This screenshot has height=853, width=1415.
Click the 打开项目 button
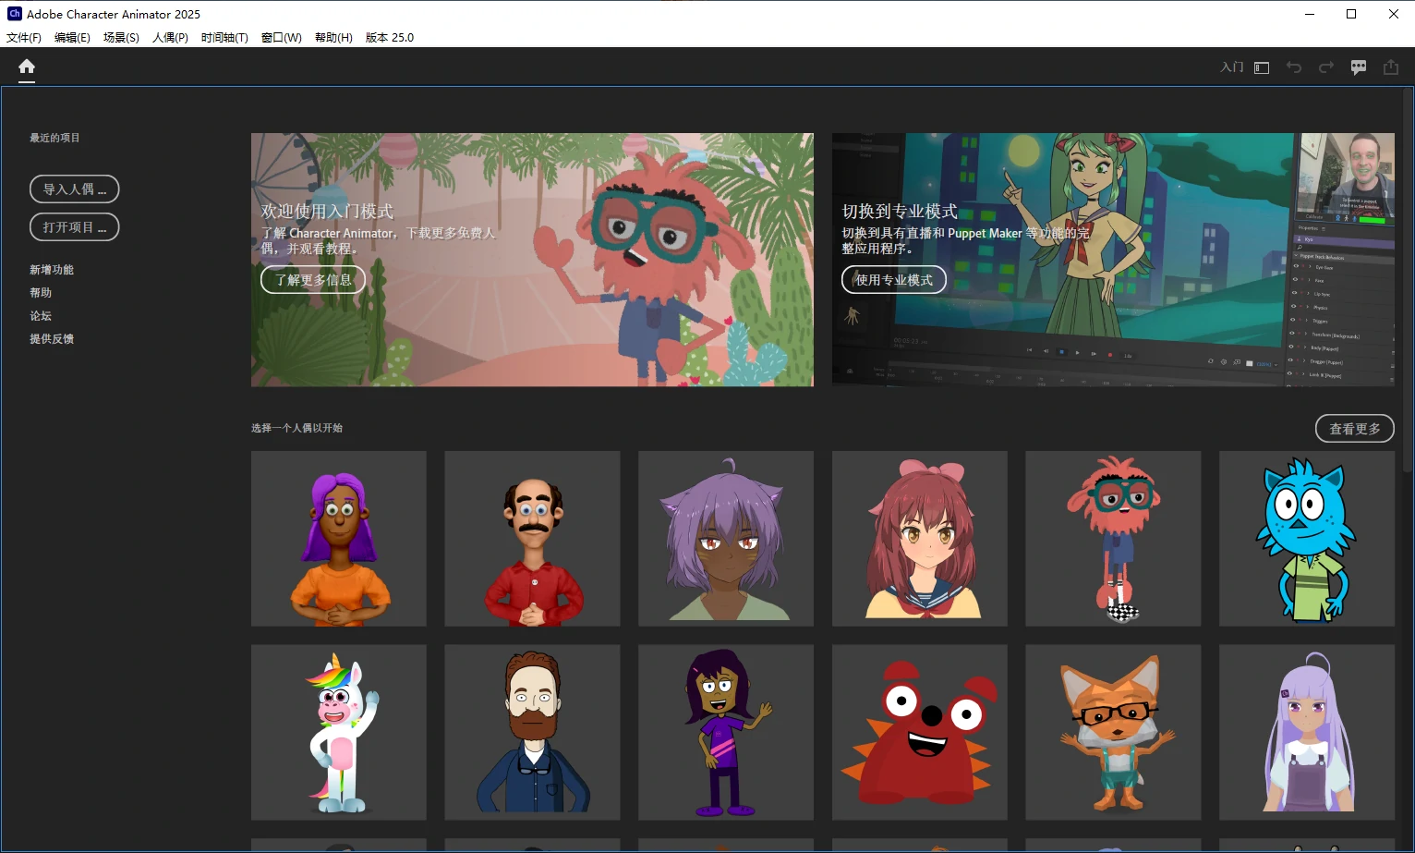74,226
